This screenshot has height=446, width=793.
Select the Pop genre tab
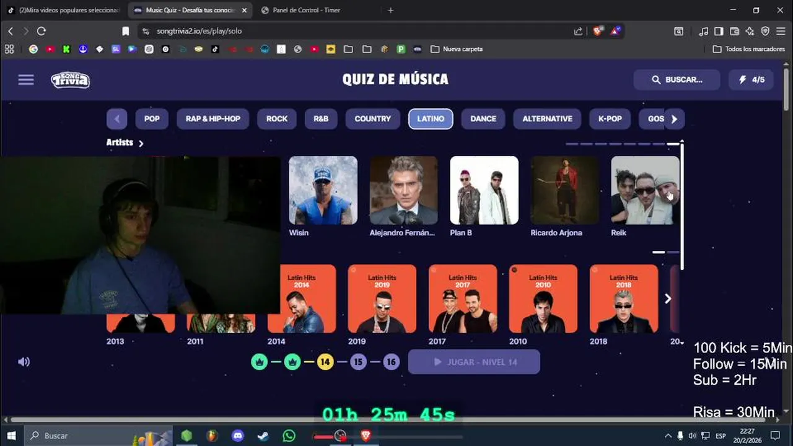click(x=152, y=119)
